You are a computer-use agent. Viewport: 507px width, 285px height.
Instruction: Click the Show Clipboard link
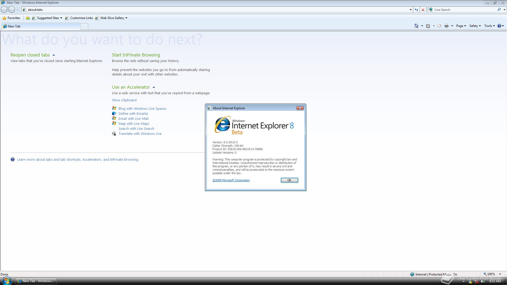click(124, 100)
